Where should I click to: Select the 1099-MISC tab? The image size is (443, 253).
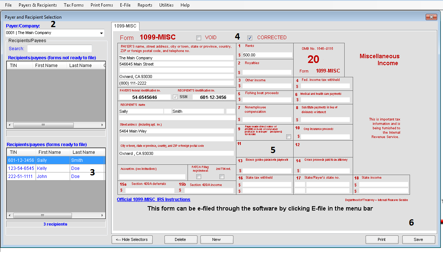tap(125, 26)
